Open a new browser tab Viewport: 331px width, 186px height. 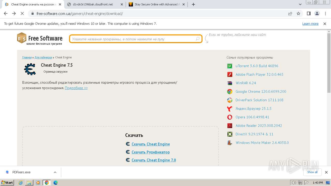tap(193, 4)
